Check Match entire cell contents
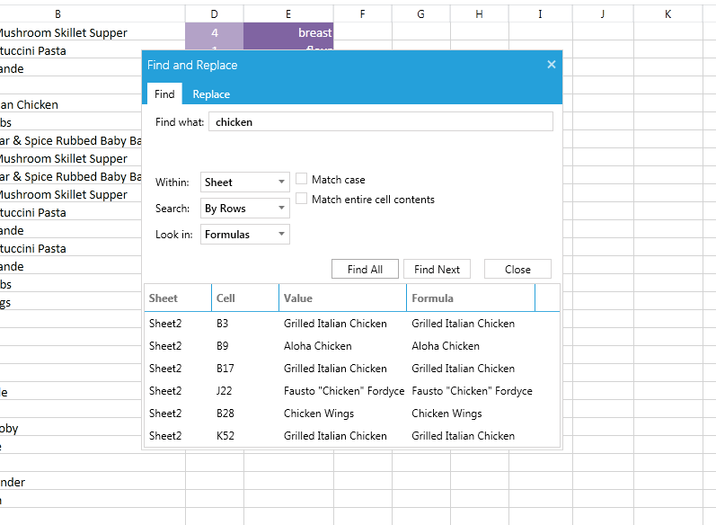Screen dimensions: 716x525 [x=301, y=199]
